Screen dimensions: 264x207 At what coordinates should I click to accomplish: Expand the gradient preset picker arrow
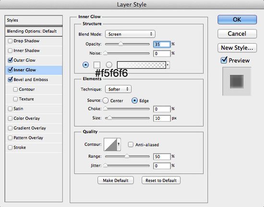[x=168, y=65]
